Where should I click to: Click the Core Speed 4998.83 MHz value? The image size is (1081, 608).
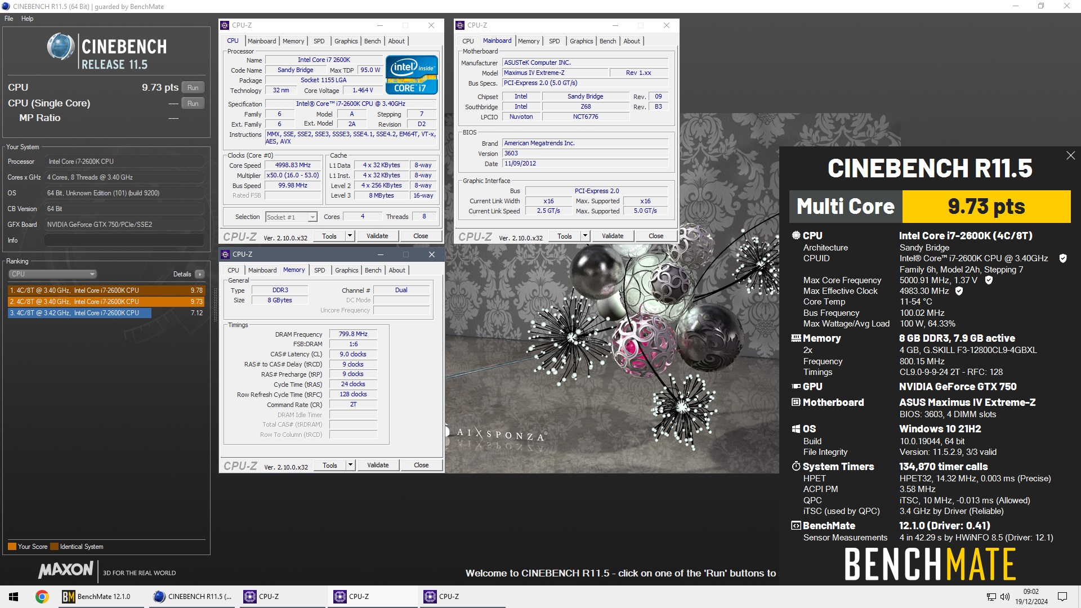[x=293, y=166]
